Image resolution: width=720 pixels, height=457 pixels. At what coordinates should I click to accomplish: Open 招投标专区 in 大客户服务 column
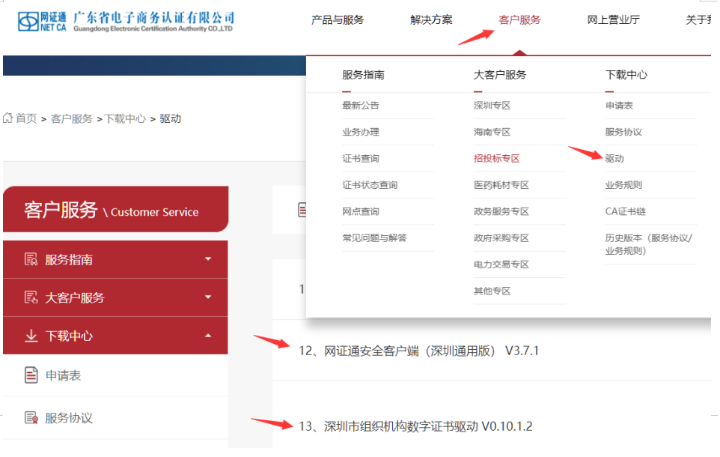496,159
